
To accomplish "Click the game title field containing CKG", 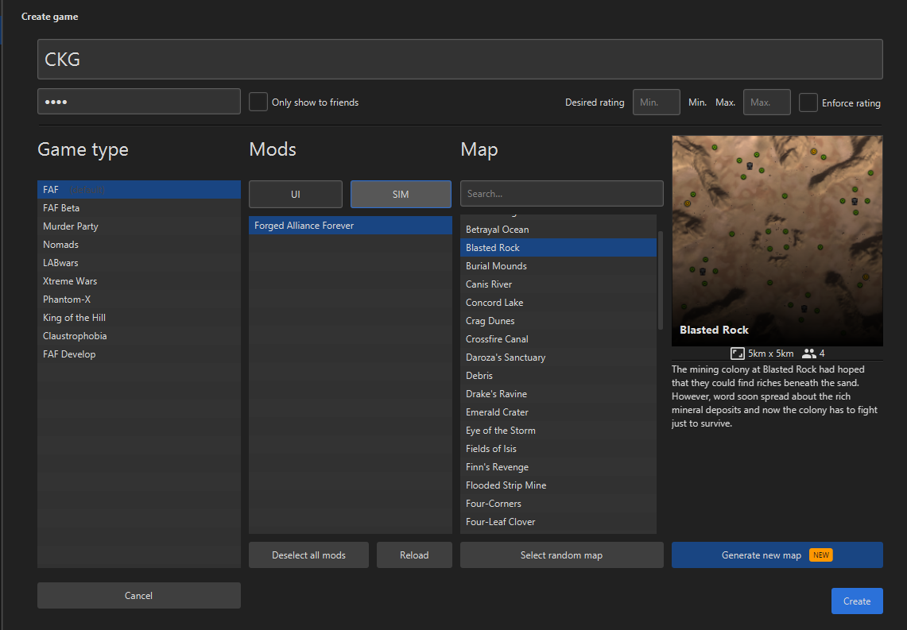I will point(460,59).
